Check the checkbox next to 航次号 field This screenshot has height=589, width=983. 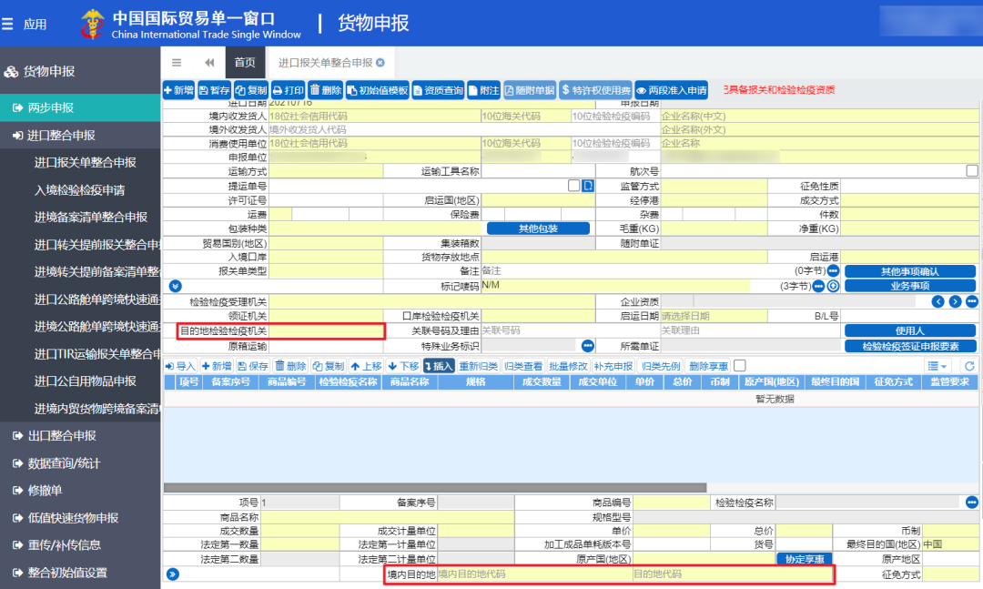[x=973, y=169]
